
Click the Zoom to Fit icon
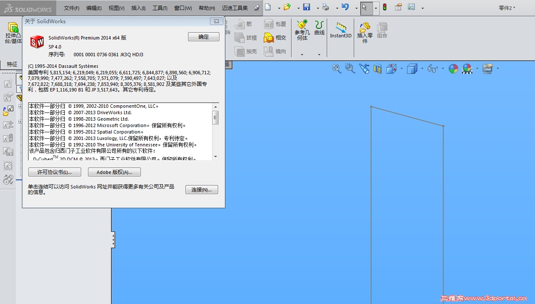click(x=337, y=69)
